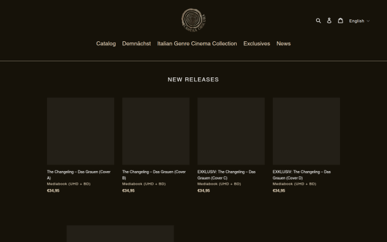Viewport: 387px width, 242px height.
Task: Click Mediabook (UHD + BD) under Cover C
Action: 219,184
